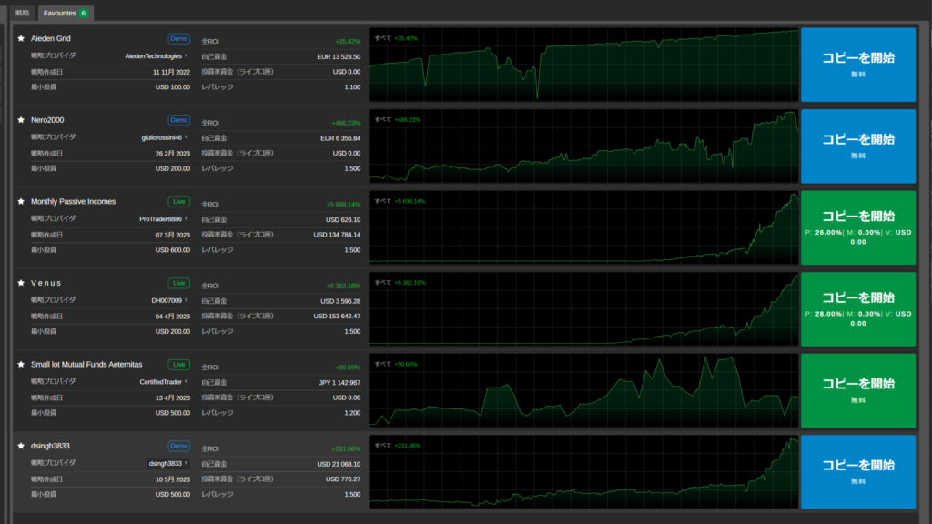This screenshot has height=524, width=932.
Task: Open the Nero2000 ROI performance chart
Action: tap(583, 146)
